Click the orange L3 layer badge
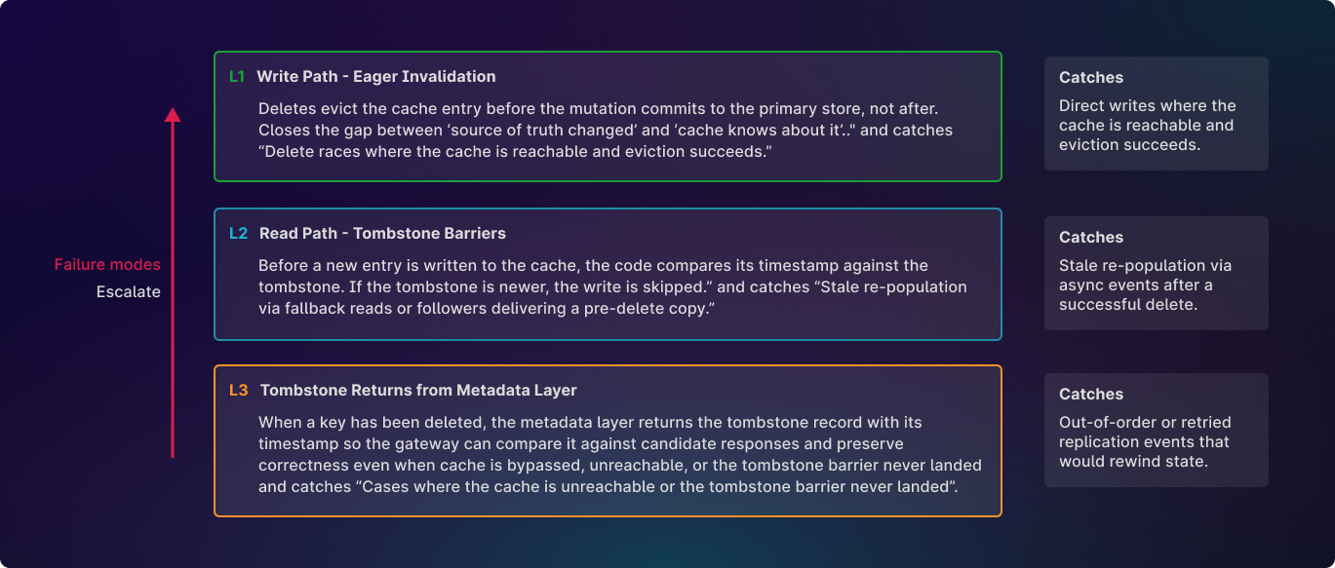Screen dimensions: 1335x568 [239, 391]
